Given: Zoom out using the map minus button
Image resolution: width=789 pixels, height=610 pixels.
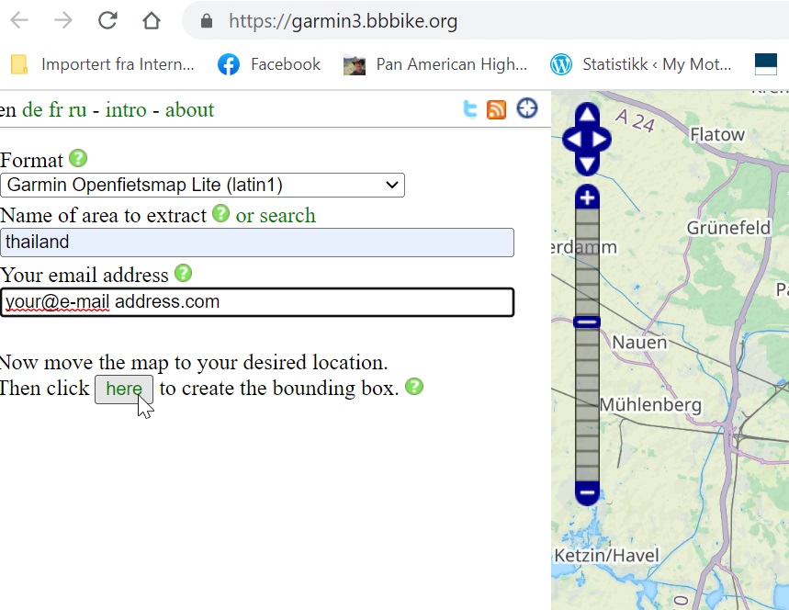Looking at the screenshot, I should coord(586,493).
